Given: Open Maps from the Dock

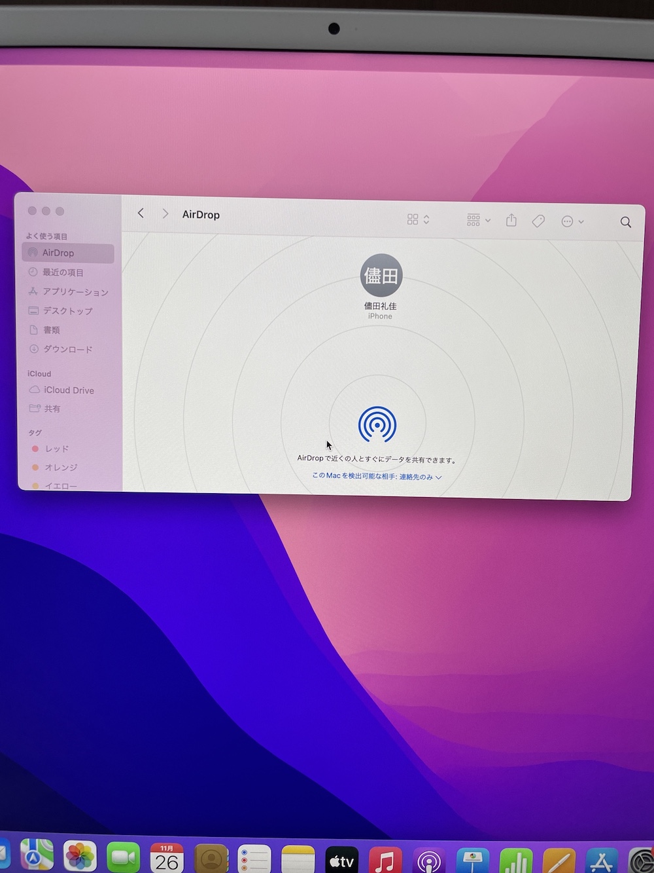Looking at the screenshot, I should pos(37,855).
